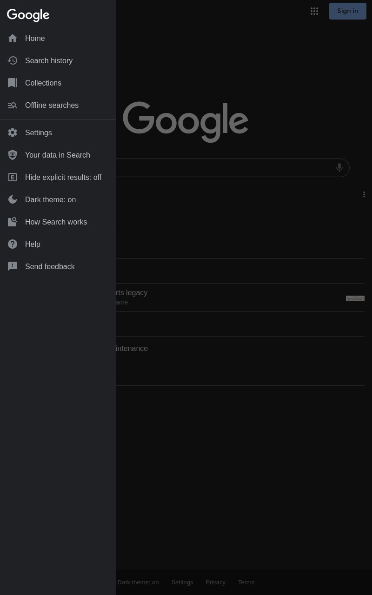372x595 pixels.
Task: Click Your data in Search shield icon
Action: [x=13, y=155]
